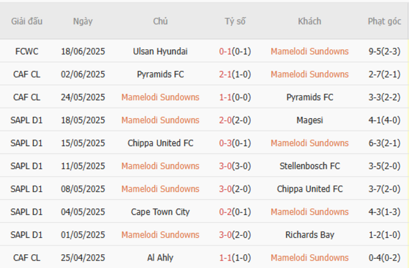This screenshot has height=268, width=409.
Task: Click Mamelodi Sundowns in the 18/05/2025 row
Action: click(160, 120)
